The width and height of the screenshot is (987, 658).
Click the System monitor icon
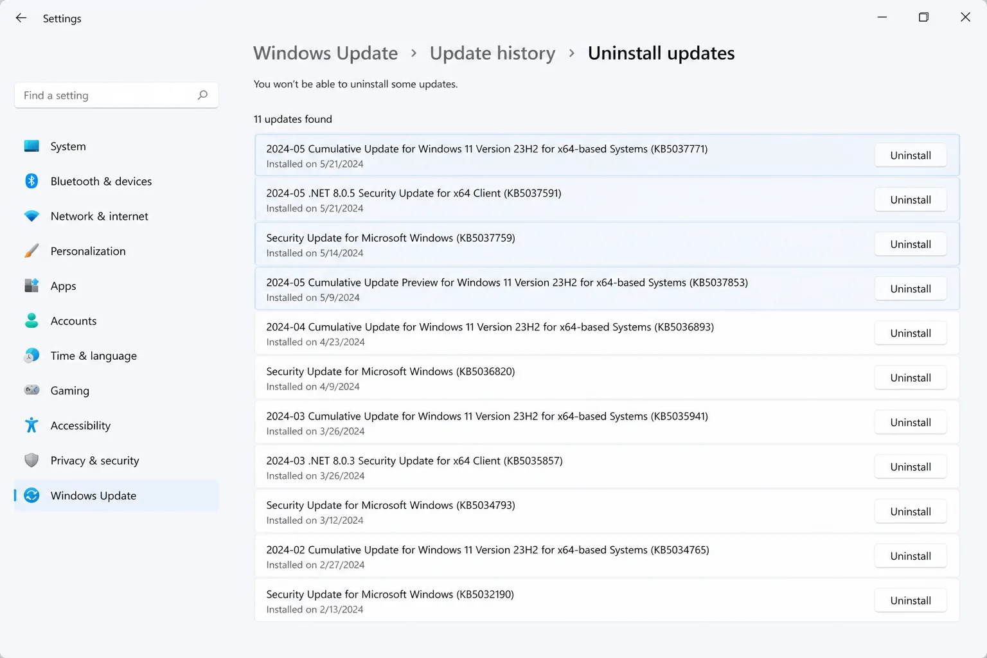coord(31,146)
